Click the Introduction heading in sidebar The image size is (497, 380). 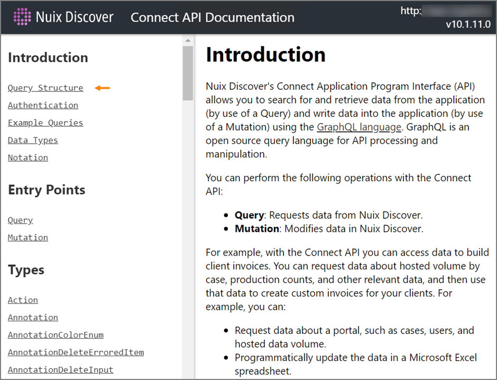pos(48,58)
